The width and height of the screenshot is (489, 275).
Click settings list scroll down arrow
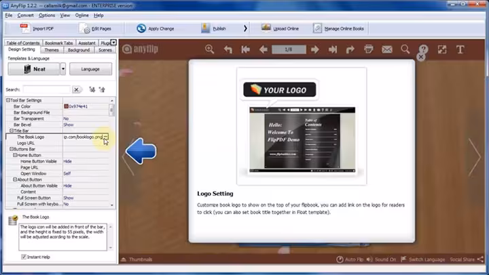pos(112,205)
